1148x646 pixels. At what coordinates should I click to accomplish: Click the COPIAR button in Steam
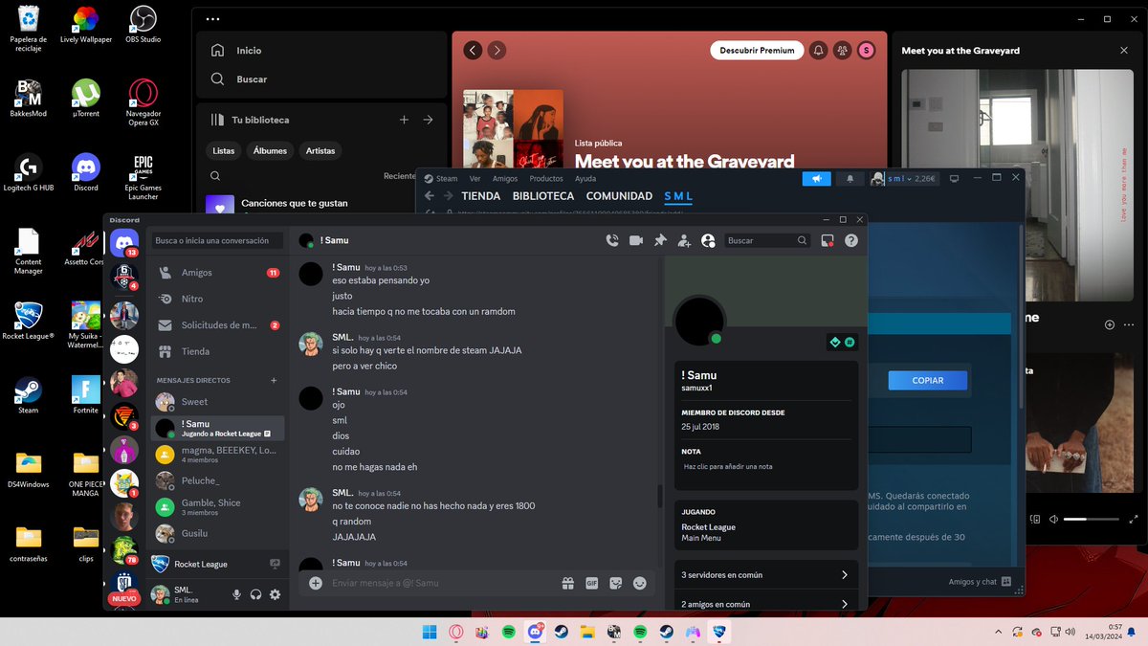click(927, 380)
